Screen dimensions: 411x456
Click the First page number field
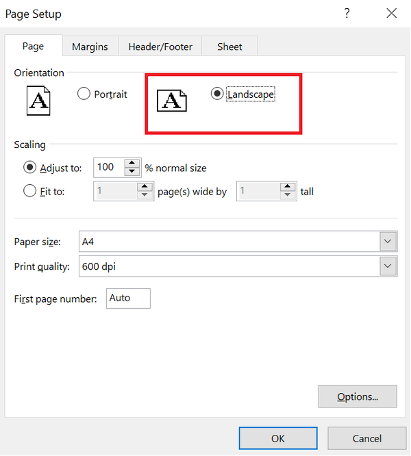click(128, 299)
